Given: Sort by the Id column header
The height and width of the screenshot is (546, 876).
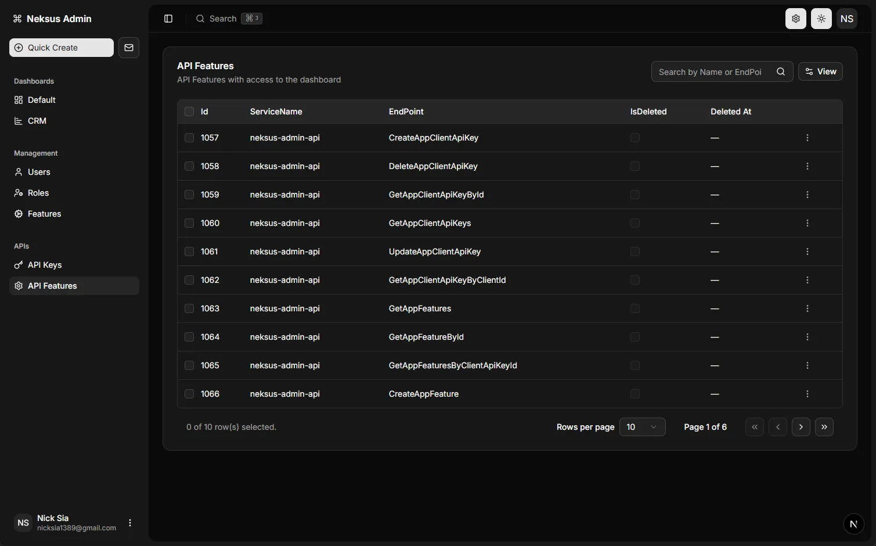Looking at the screenshot, I should click(x=204, y=112).
